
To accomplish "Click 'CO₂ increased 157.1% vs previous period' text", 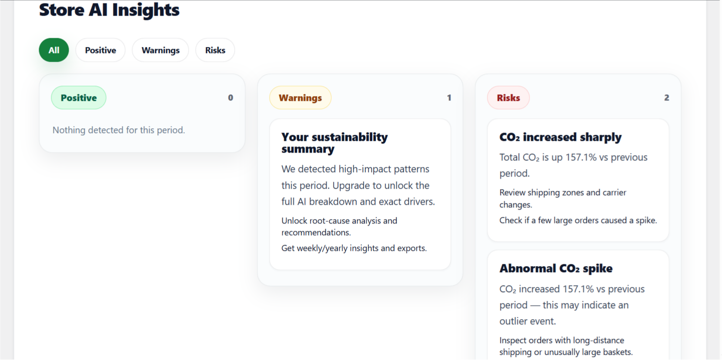I will tap(572, 305).
